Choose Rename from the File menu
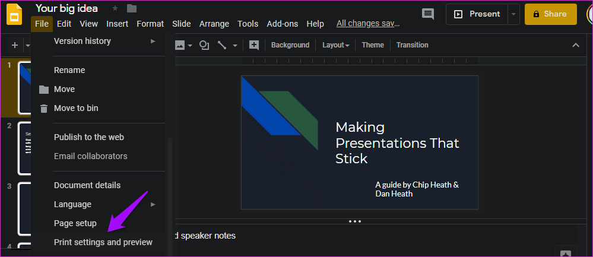 click(x=99, y=70)
